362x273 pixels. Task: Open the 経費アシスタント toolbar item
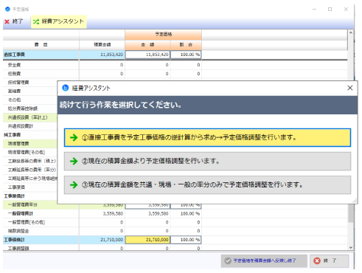point(59,21)
